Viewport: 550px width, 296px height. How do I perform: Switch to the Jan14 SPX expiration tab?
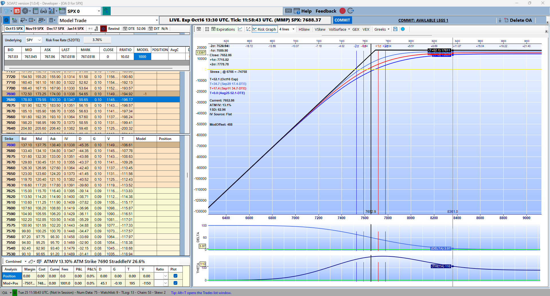[75, 29]
